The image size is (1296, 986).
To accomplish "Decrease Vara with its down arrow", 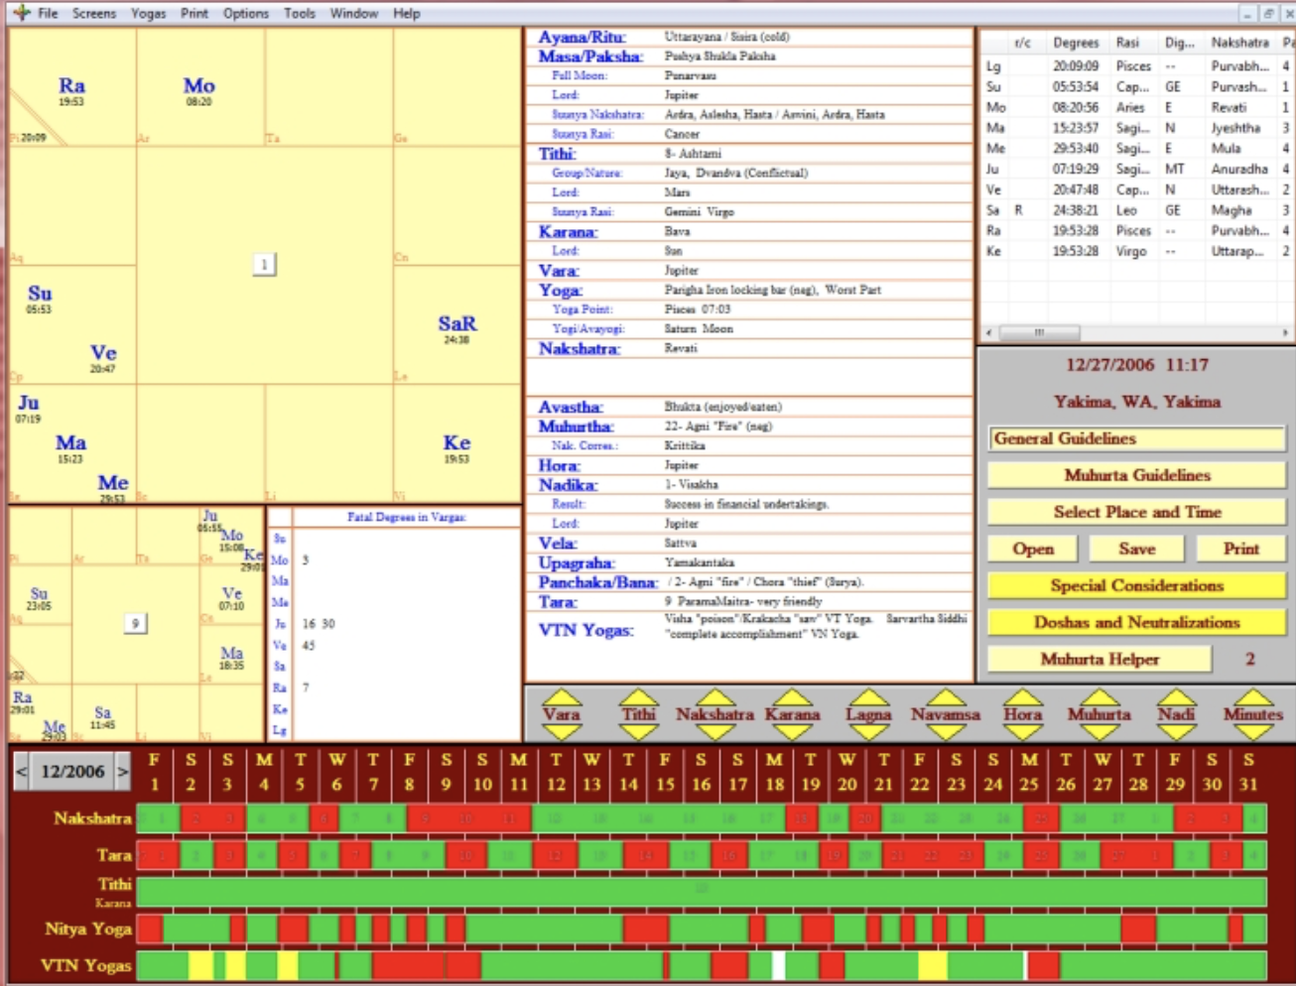I will tap(562, 732).
